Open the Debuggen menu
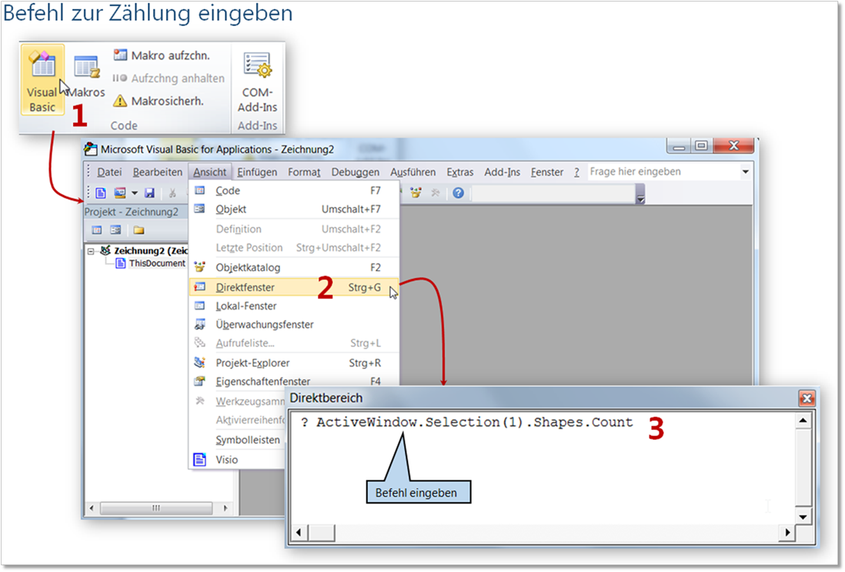845x572 pixels. coord(355,171)
